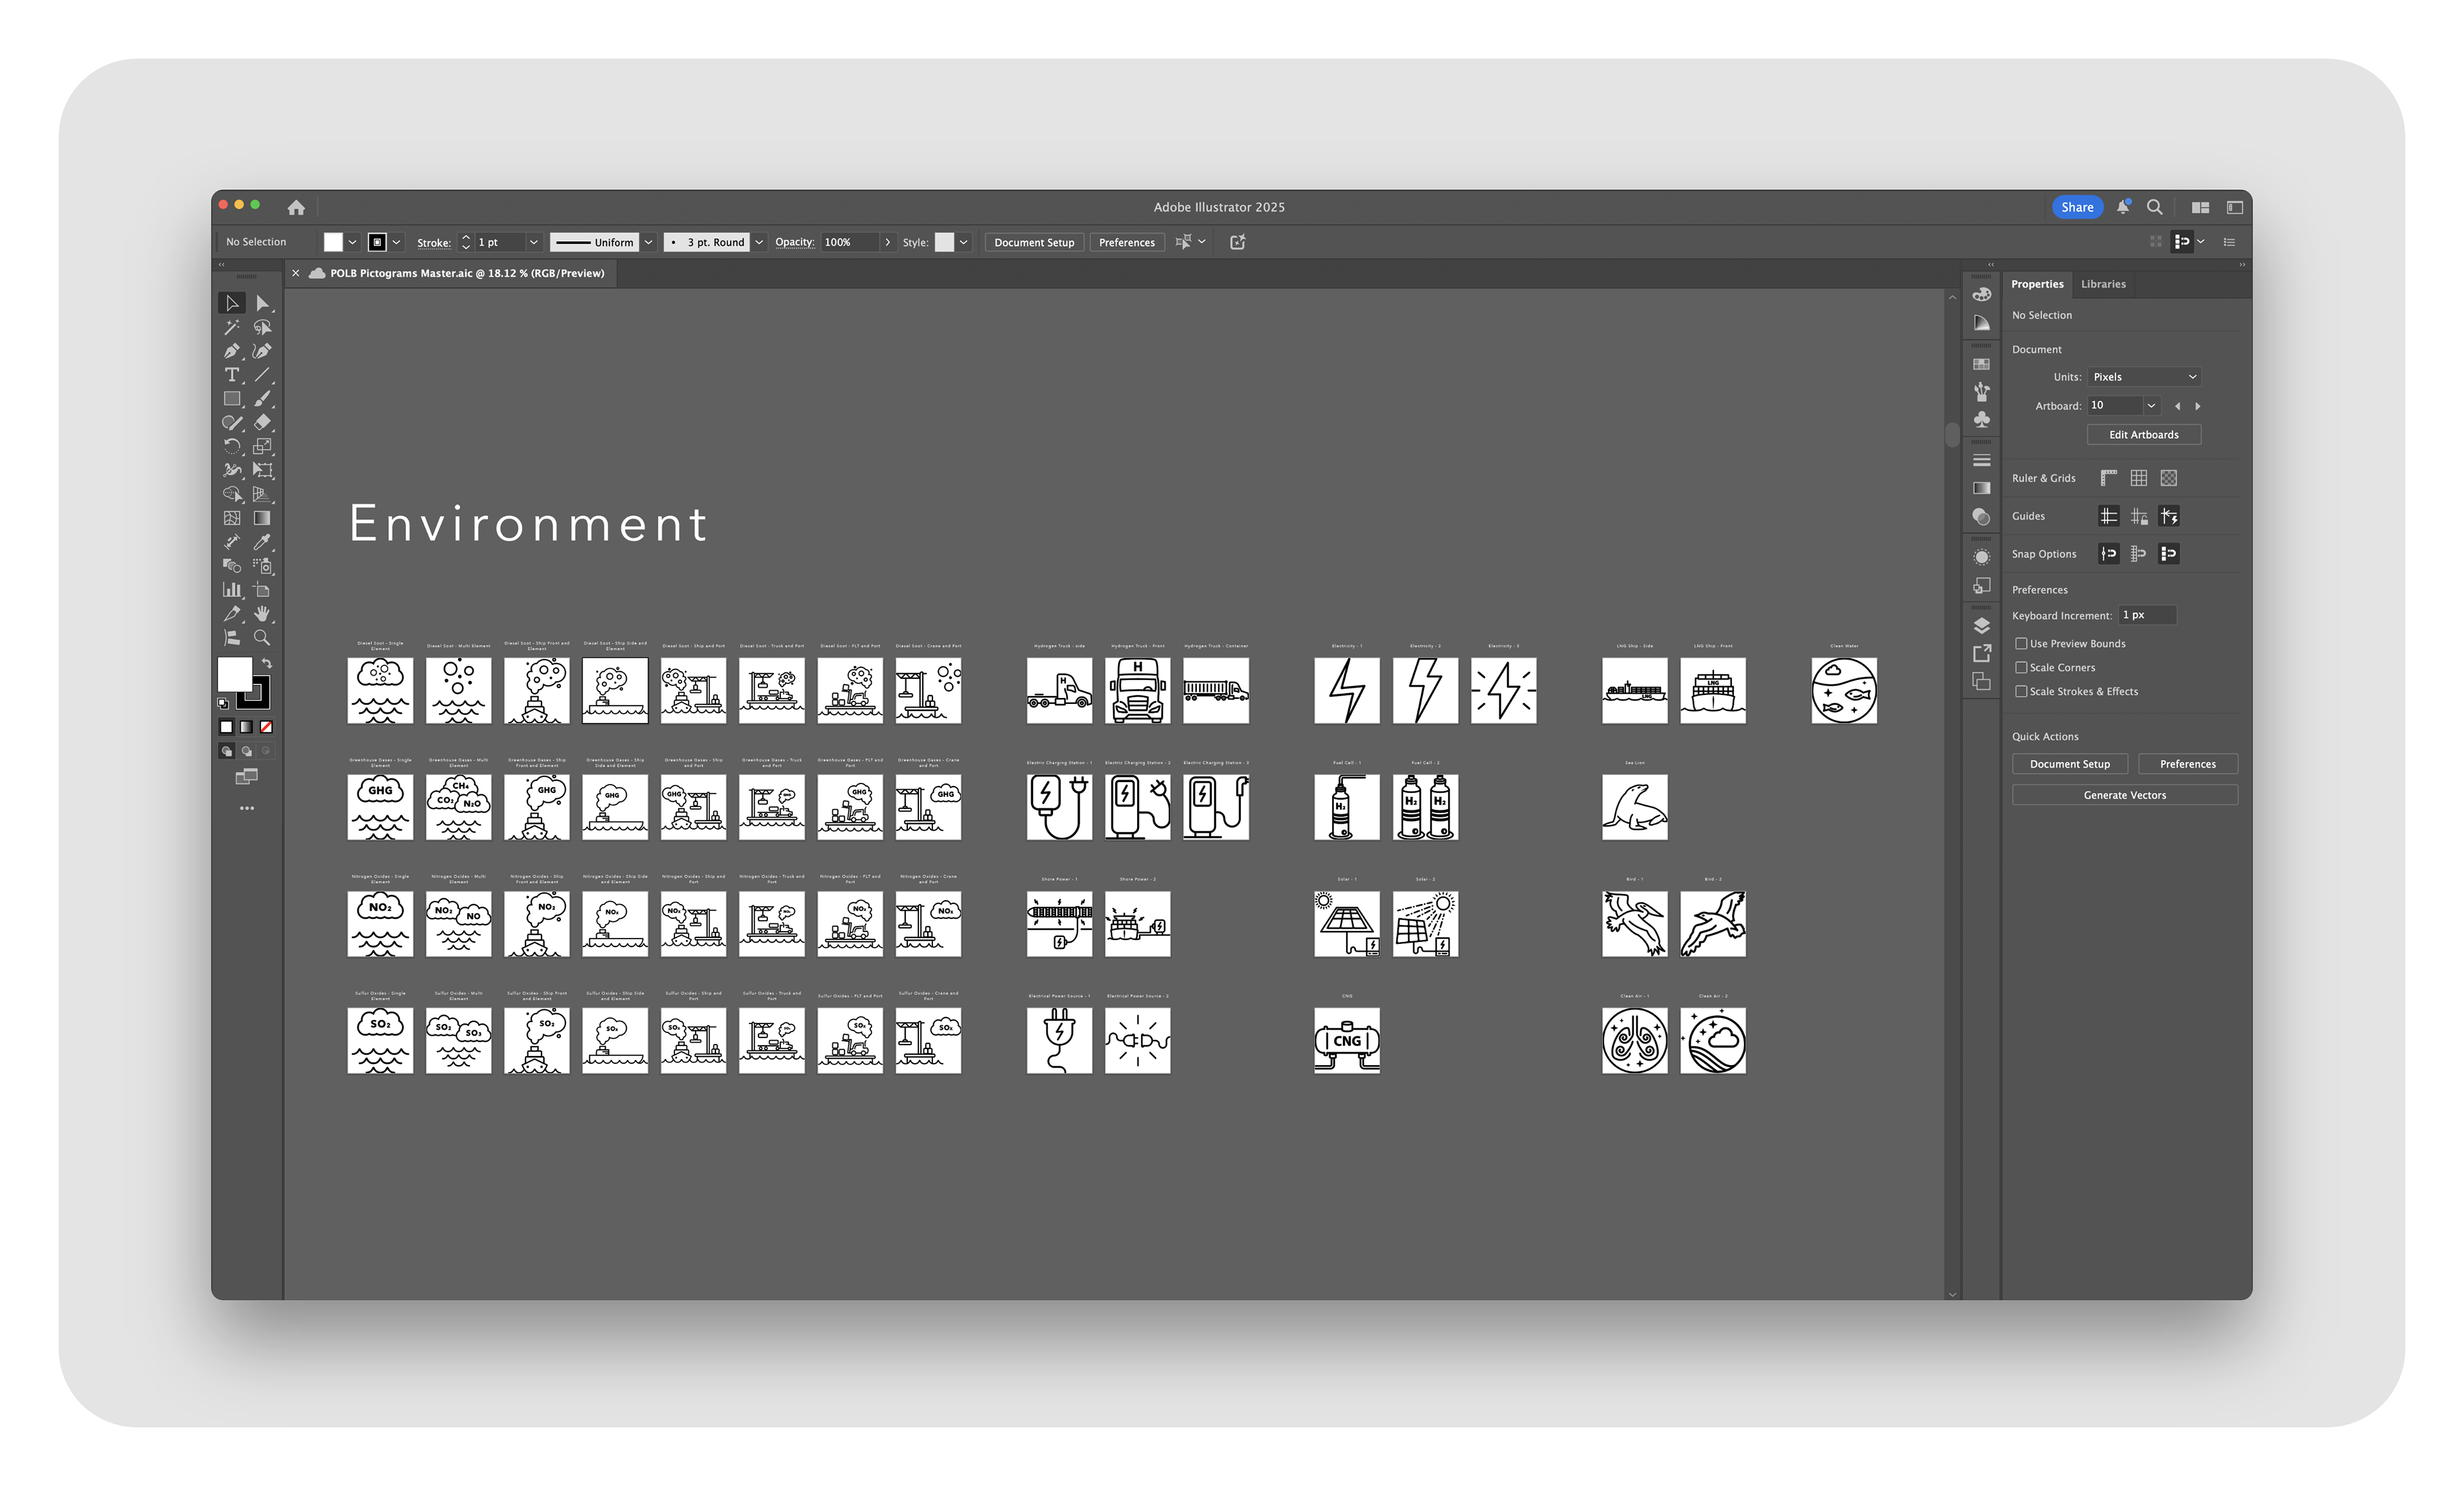Select the Paintbrush tool
2464x1486 pixels.
coord(262,399)
